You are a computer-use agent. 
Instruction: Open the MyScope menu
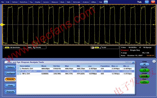(77, 2)
